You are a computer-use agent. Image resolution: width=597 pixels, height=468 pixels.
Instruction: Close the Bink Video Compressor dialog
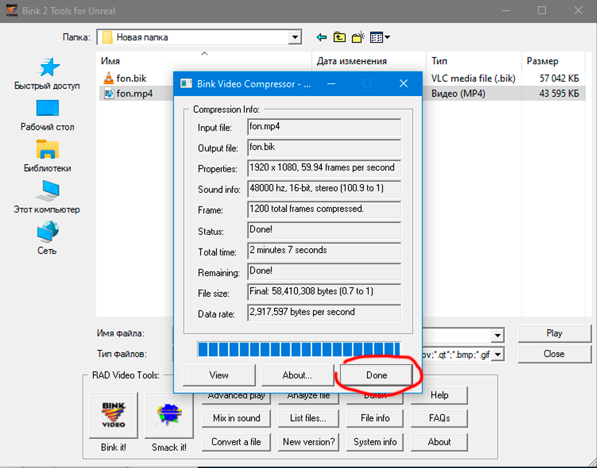[403, 83]
